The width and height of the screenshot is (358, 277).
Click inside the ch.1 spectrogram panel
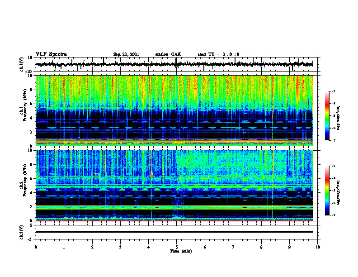[x=174, y=110]
